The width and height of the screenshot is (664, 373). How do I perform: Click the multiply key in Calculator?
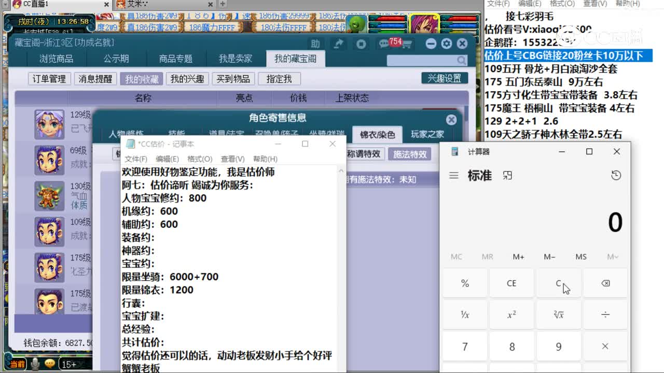coord(605,347)
